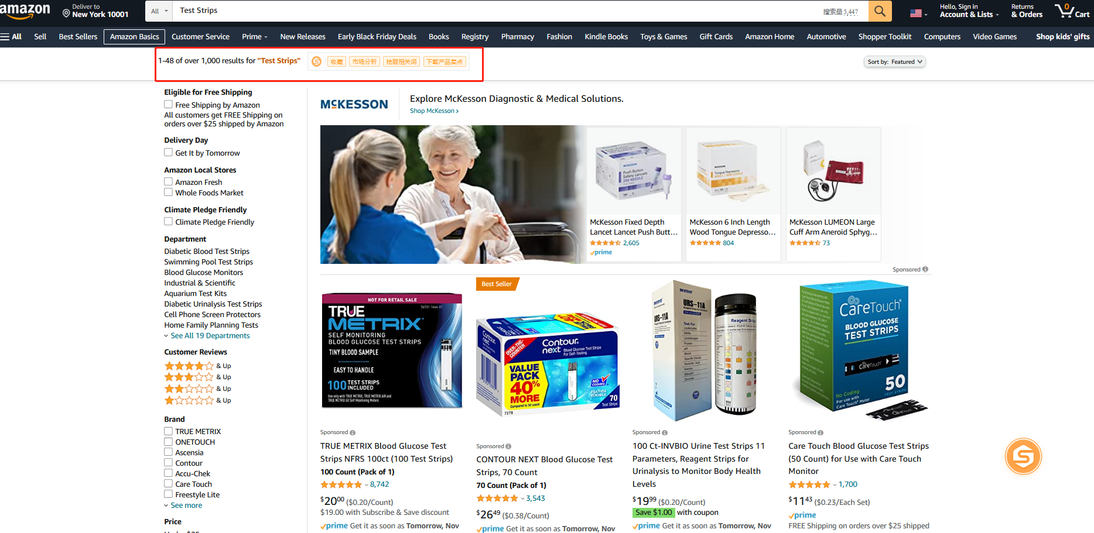The image size is (1094, 533).
Task: Click the US flag language selector
Action: tap(918, 13)
